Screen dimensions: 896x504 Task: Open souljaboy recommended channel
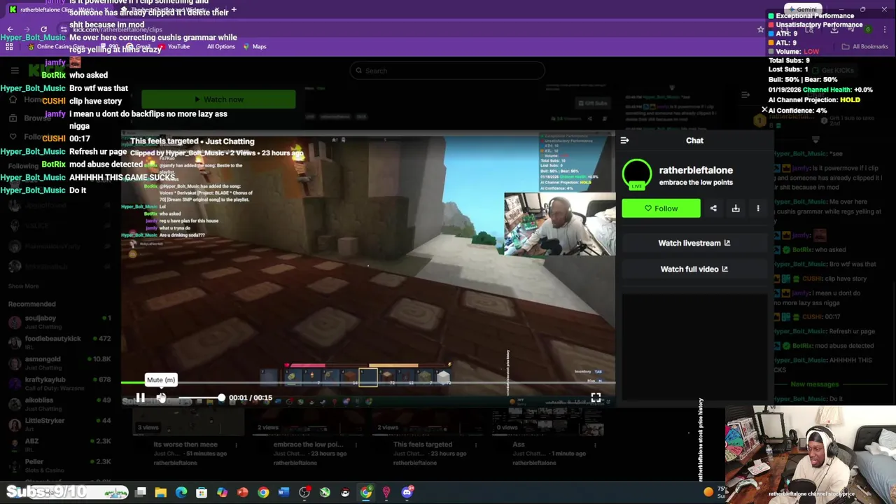(x=59, y=322)
